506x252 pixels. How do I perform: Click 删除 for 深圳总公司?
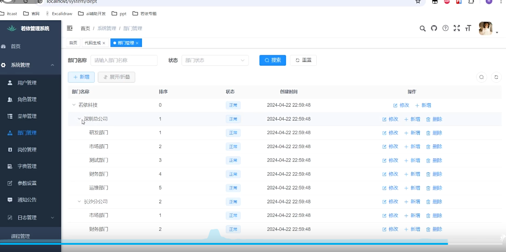[x=434, y=119]
